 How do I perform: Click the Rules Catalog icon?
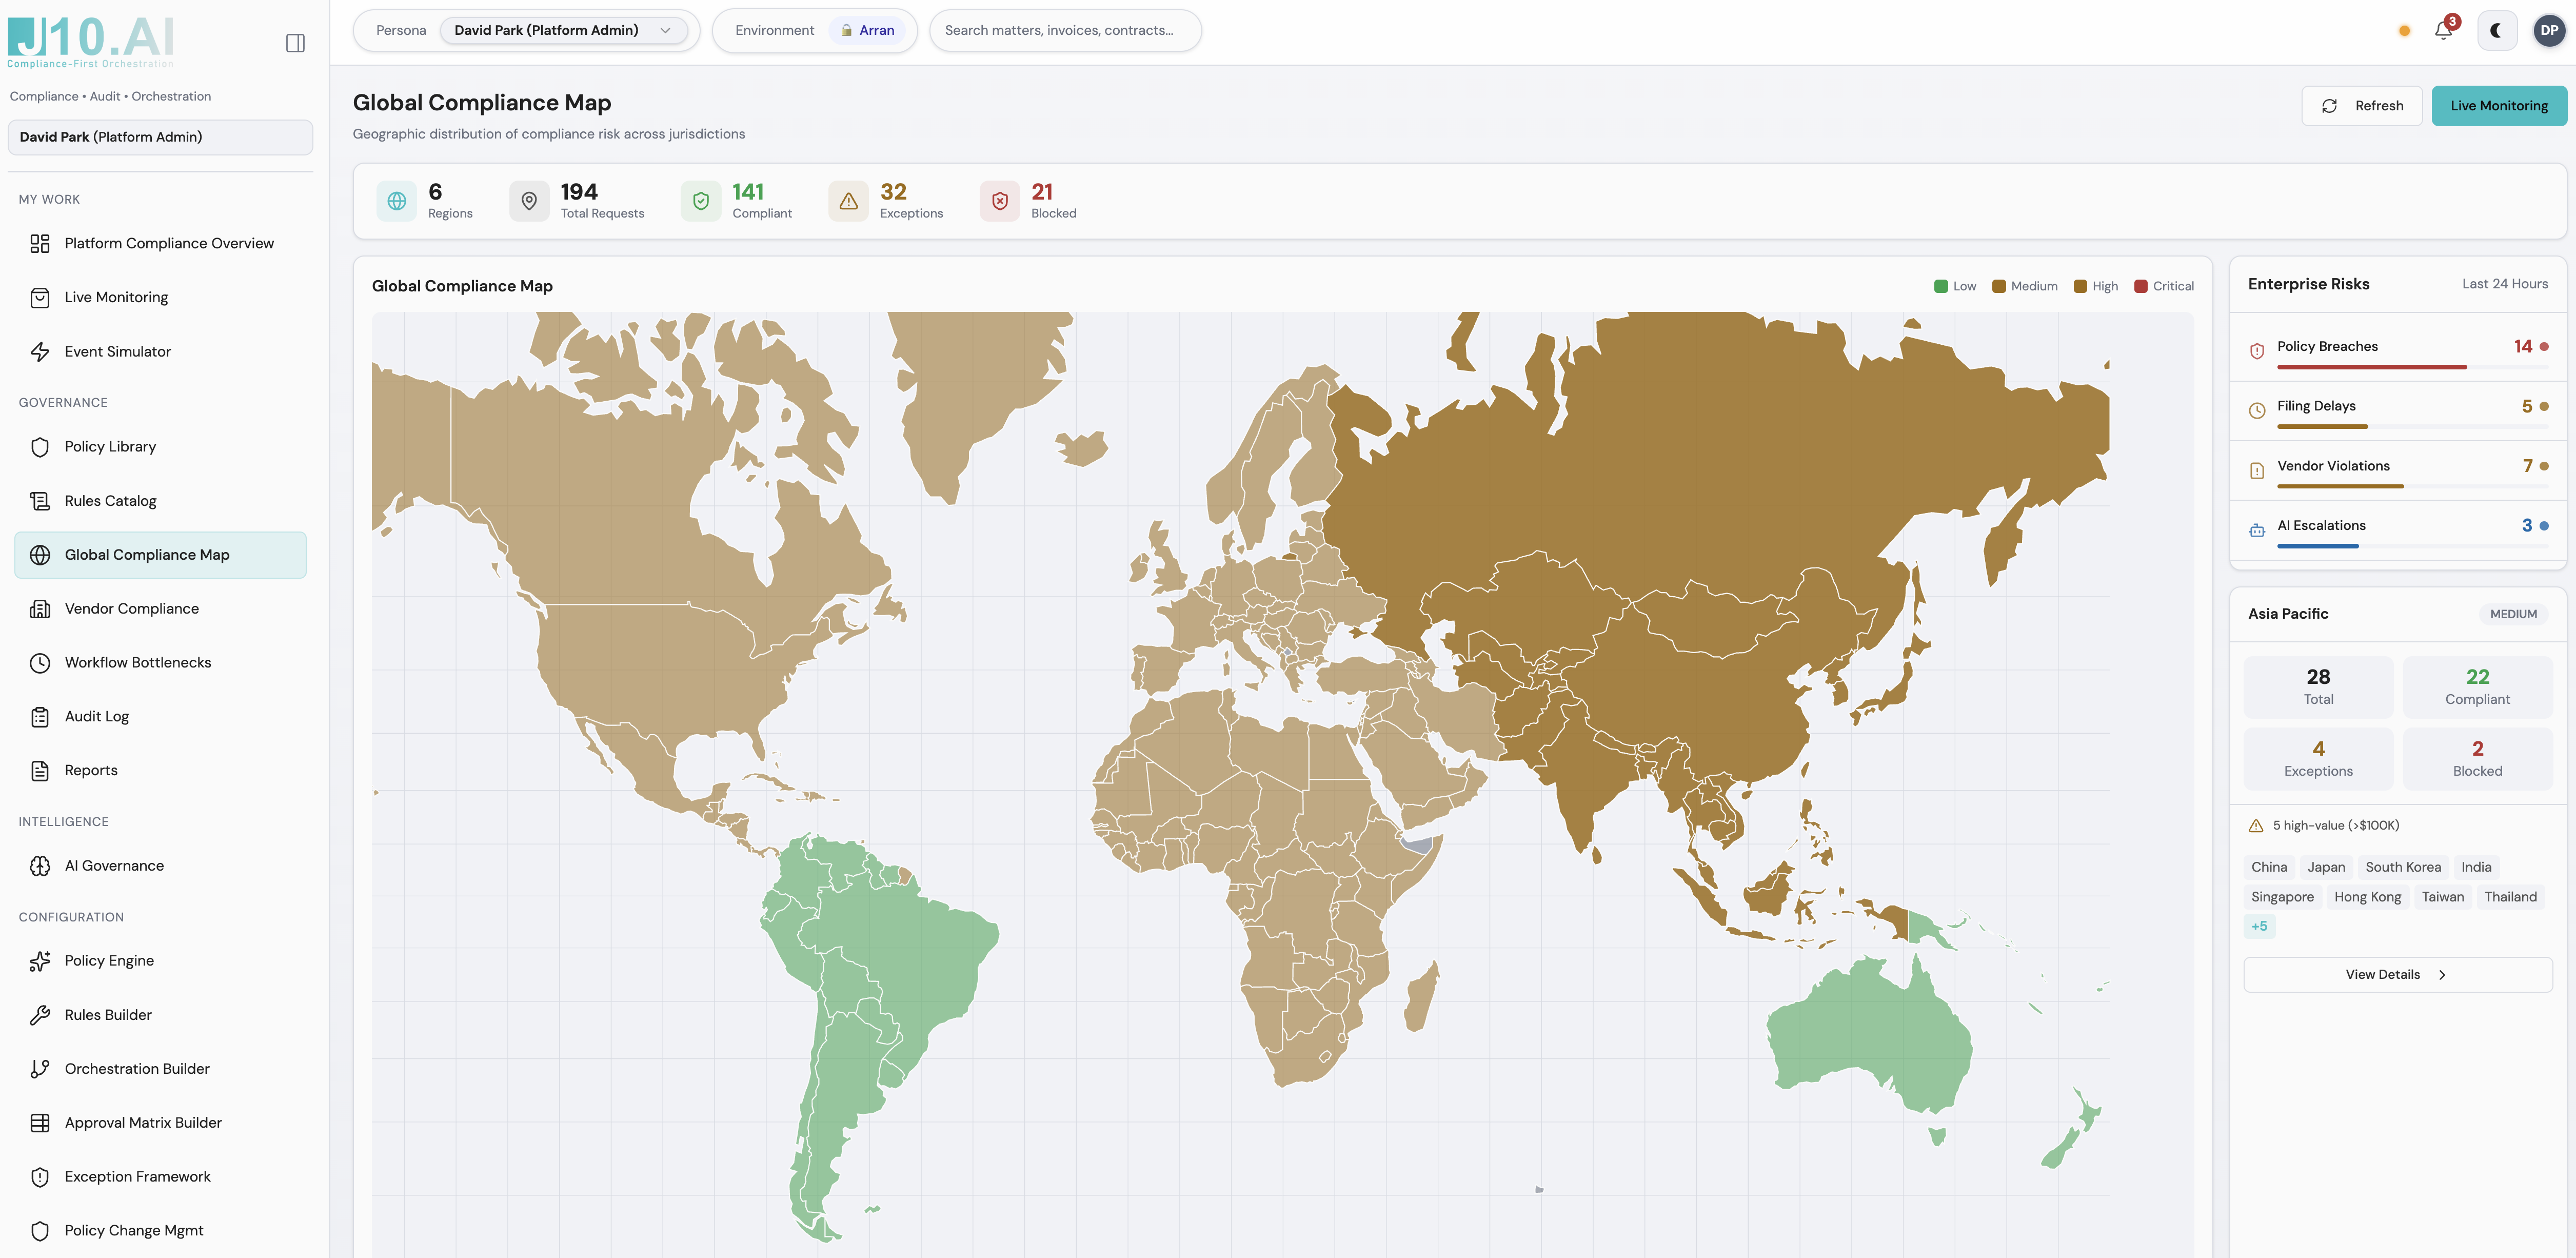[40, 500]
